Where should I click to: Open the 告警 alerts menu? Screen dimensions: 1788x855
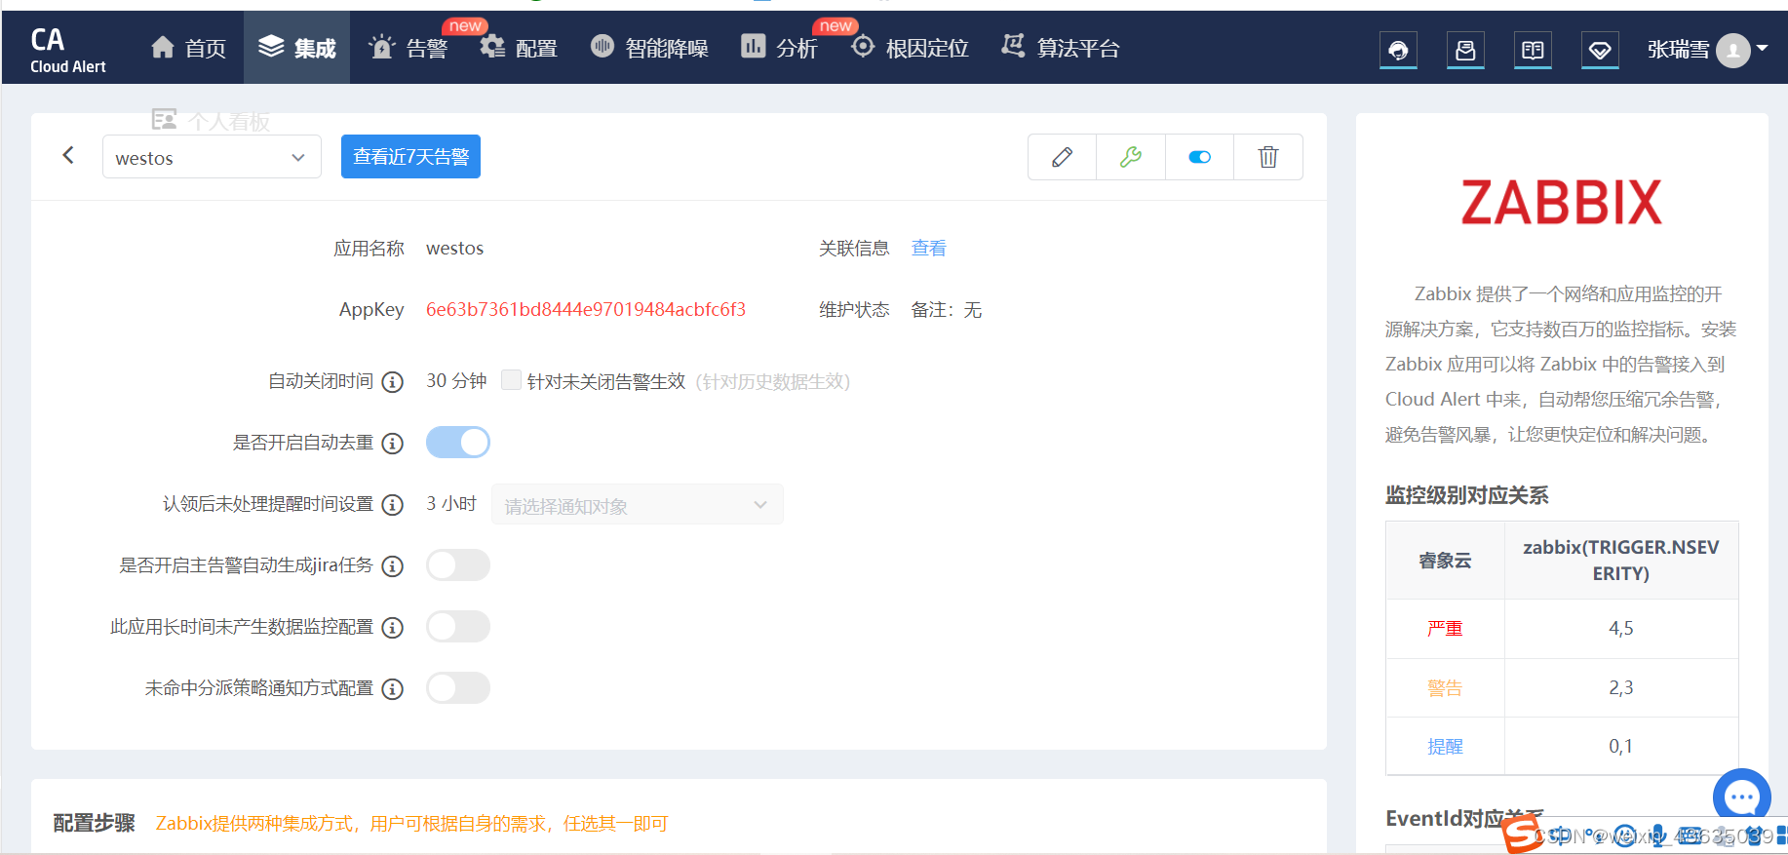click(x=408, y=48)
